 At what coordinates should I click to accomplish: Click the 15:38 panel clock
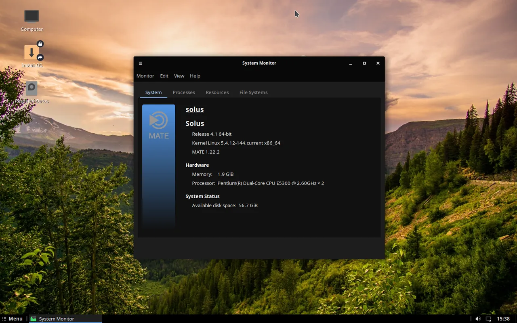tap(503, 319)
